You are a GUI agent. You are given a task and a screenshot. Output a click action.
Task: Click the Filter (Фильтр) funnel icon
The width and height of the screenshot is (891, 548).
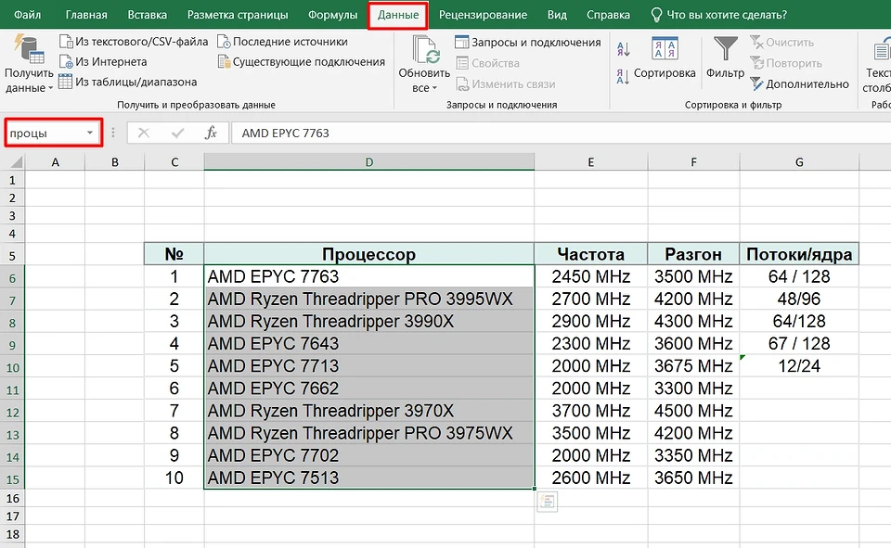click(725, 49)
